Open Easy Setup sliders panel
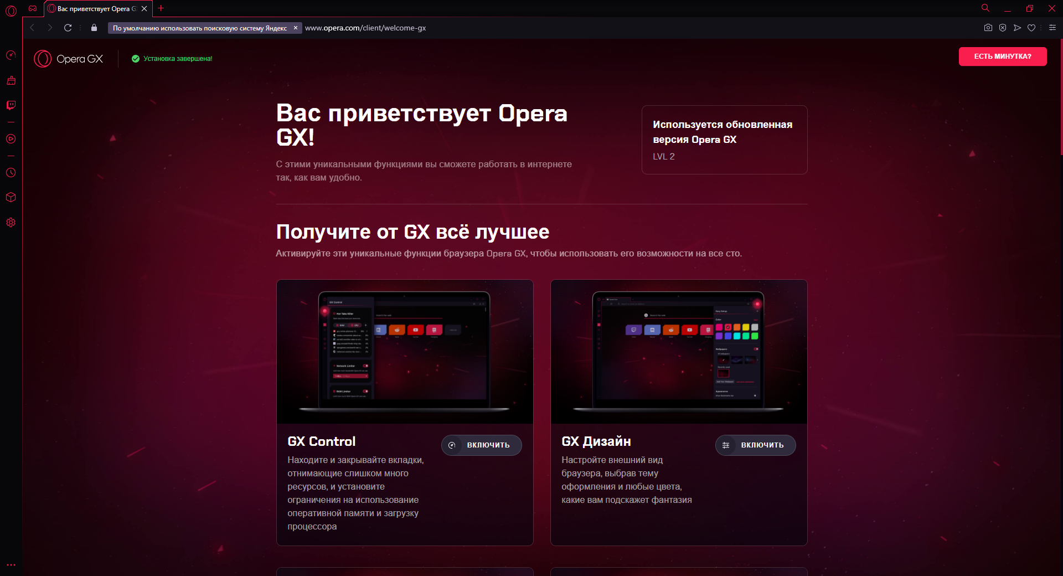The width and height of the screenshot is (1063, 576). 1052,28
